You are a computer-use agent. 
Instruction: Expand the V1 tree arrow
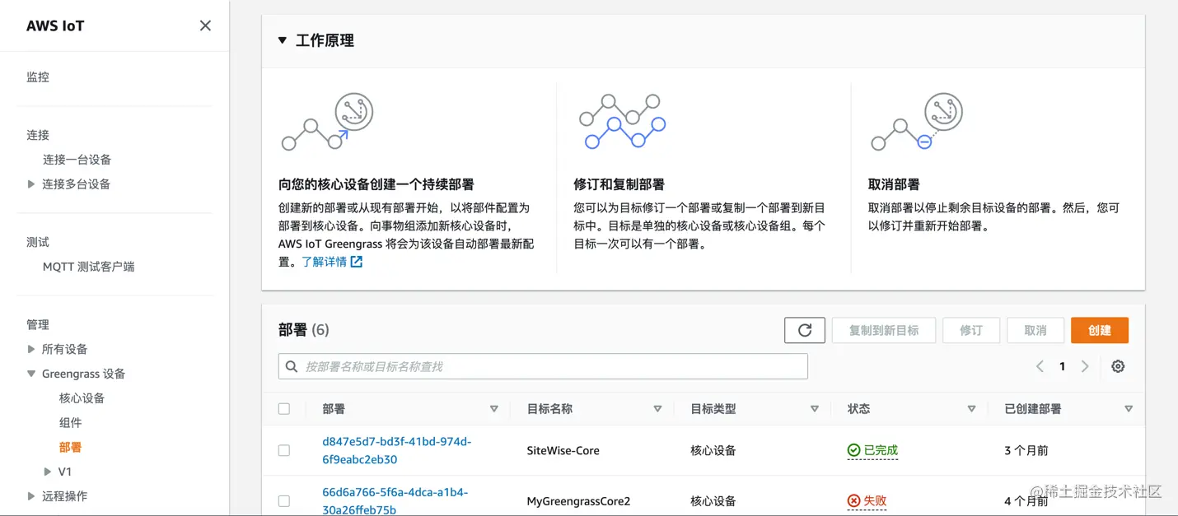click(x=48, y=472)
